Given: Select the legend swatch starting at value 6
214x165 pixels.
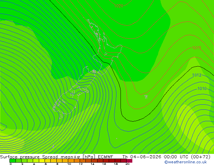Looking at the screenshot, I should click(48, 161).
